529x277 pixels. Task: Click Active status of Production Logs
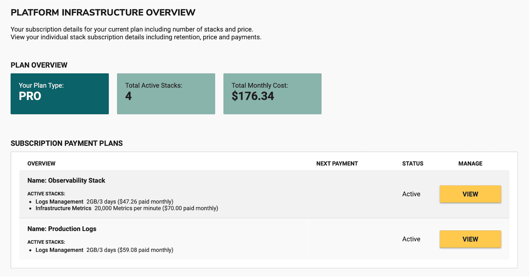click(411, 239)
